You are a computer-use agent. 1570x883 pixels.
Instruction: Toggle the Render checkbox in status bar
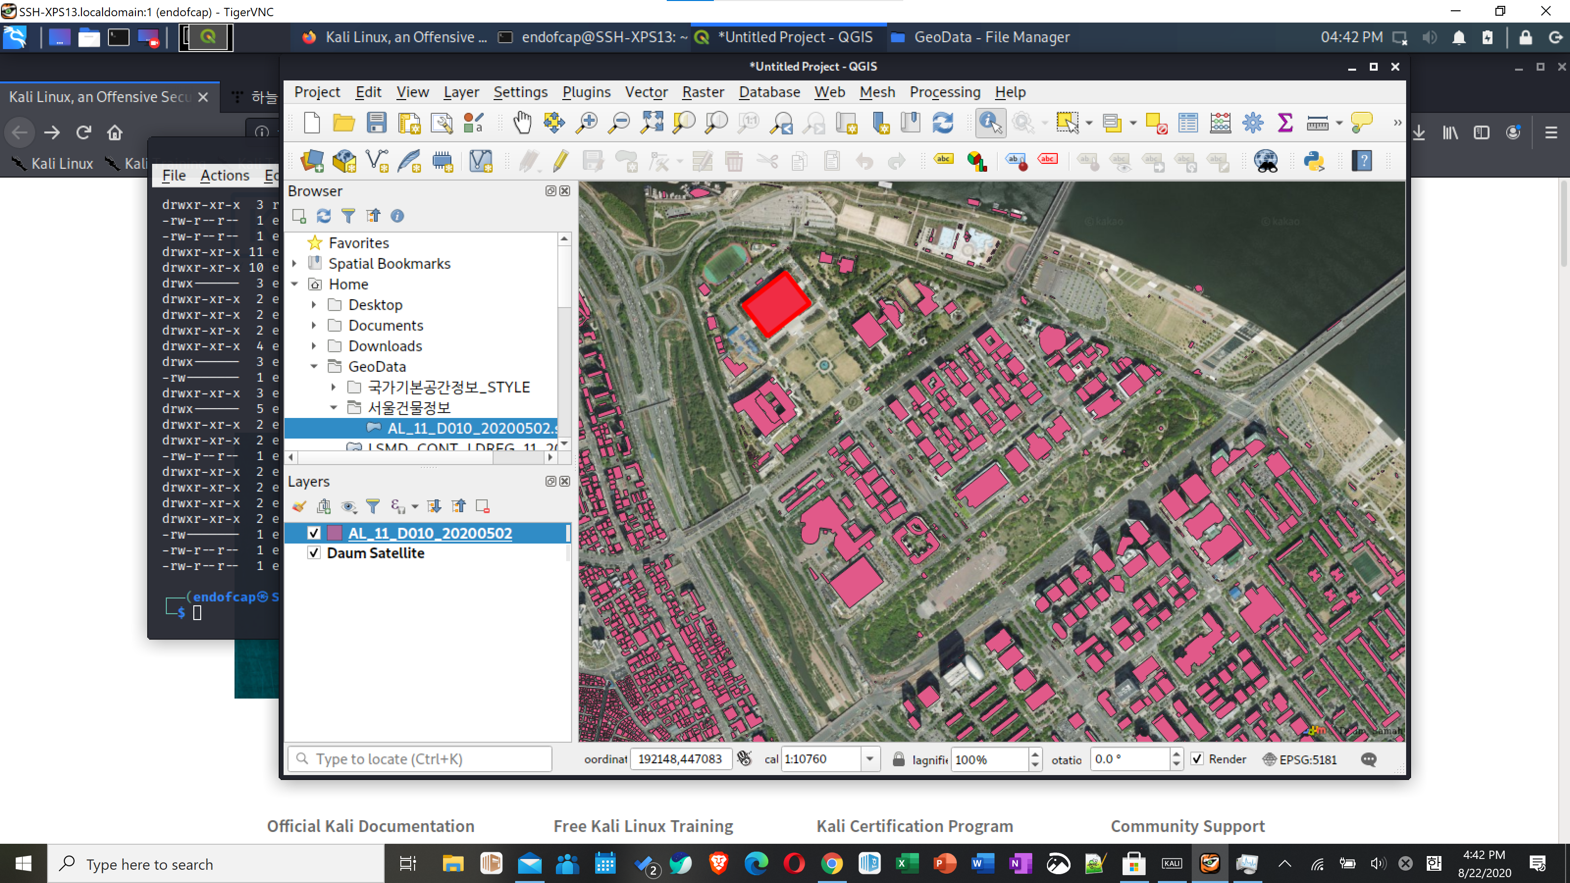(x=1197, y=759)
